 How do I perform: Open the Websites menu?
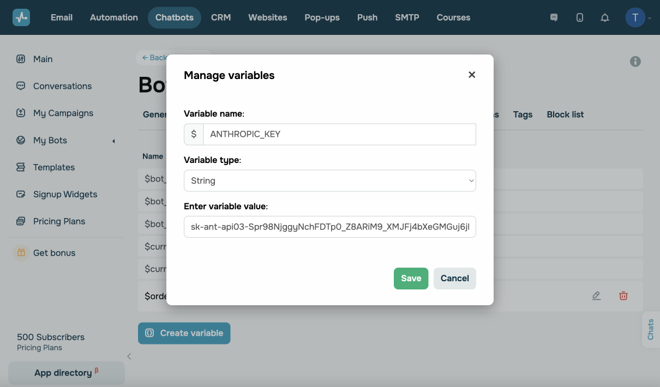pos(267,17)
